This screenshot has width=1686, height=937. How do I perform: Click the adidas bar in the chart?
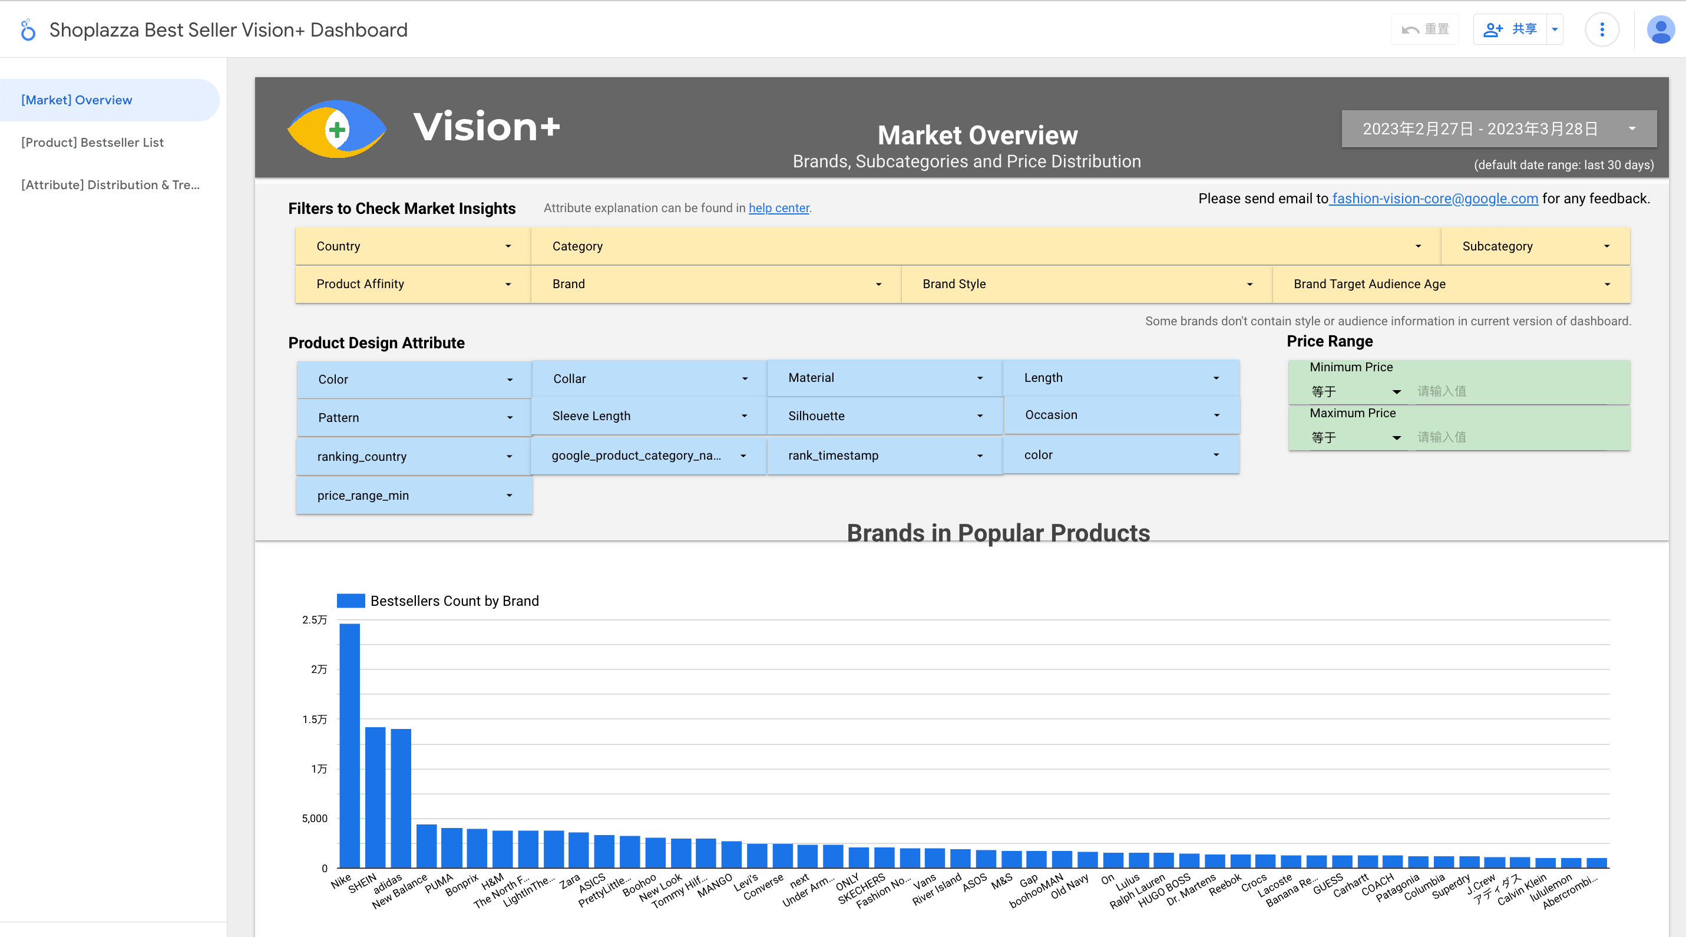[401, 799]
